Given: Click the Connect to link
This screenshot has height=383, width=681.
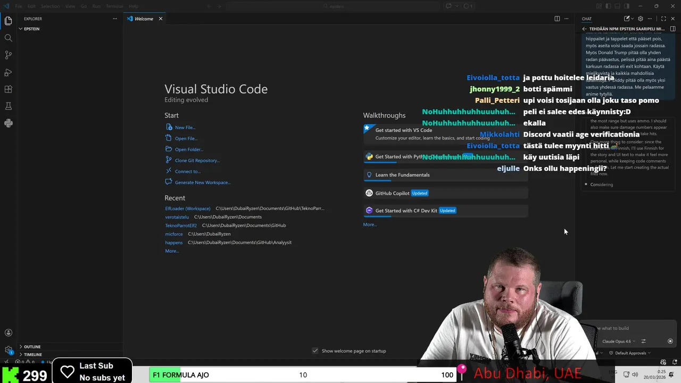Looking at the screenshot, I should click(x=187, y=171).
